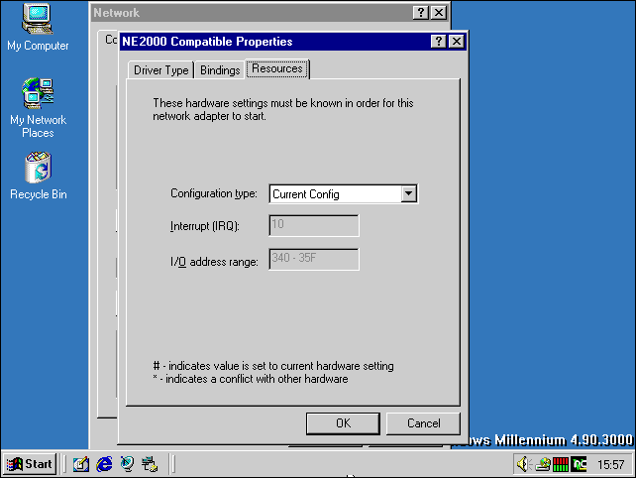
Task: Switch to the Driver Type tab
Action: (161, 69)
